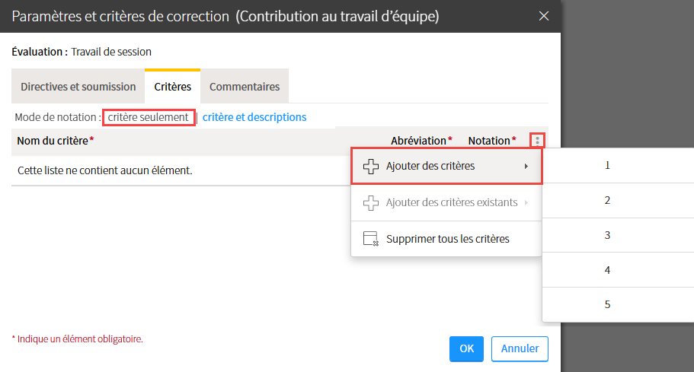This screenshot has height=372, width=694.
Task: Click the delete-table icon beside Supprimer tous les critères
Action: pos(371,239)
